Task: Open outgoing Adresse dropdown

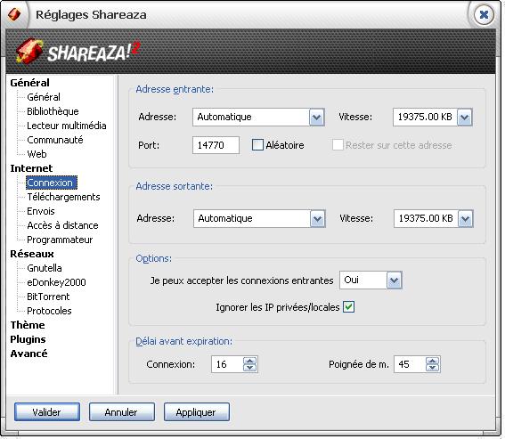Action: 318,219
